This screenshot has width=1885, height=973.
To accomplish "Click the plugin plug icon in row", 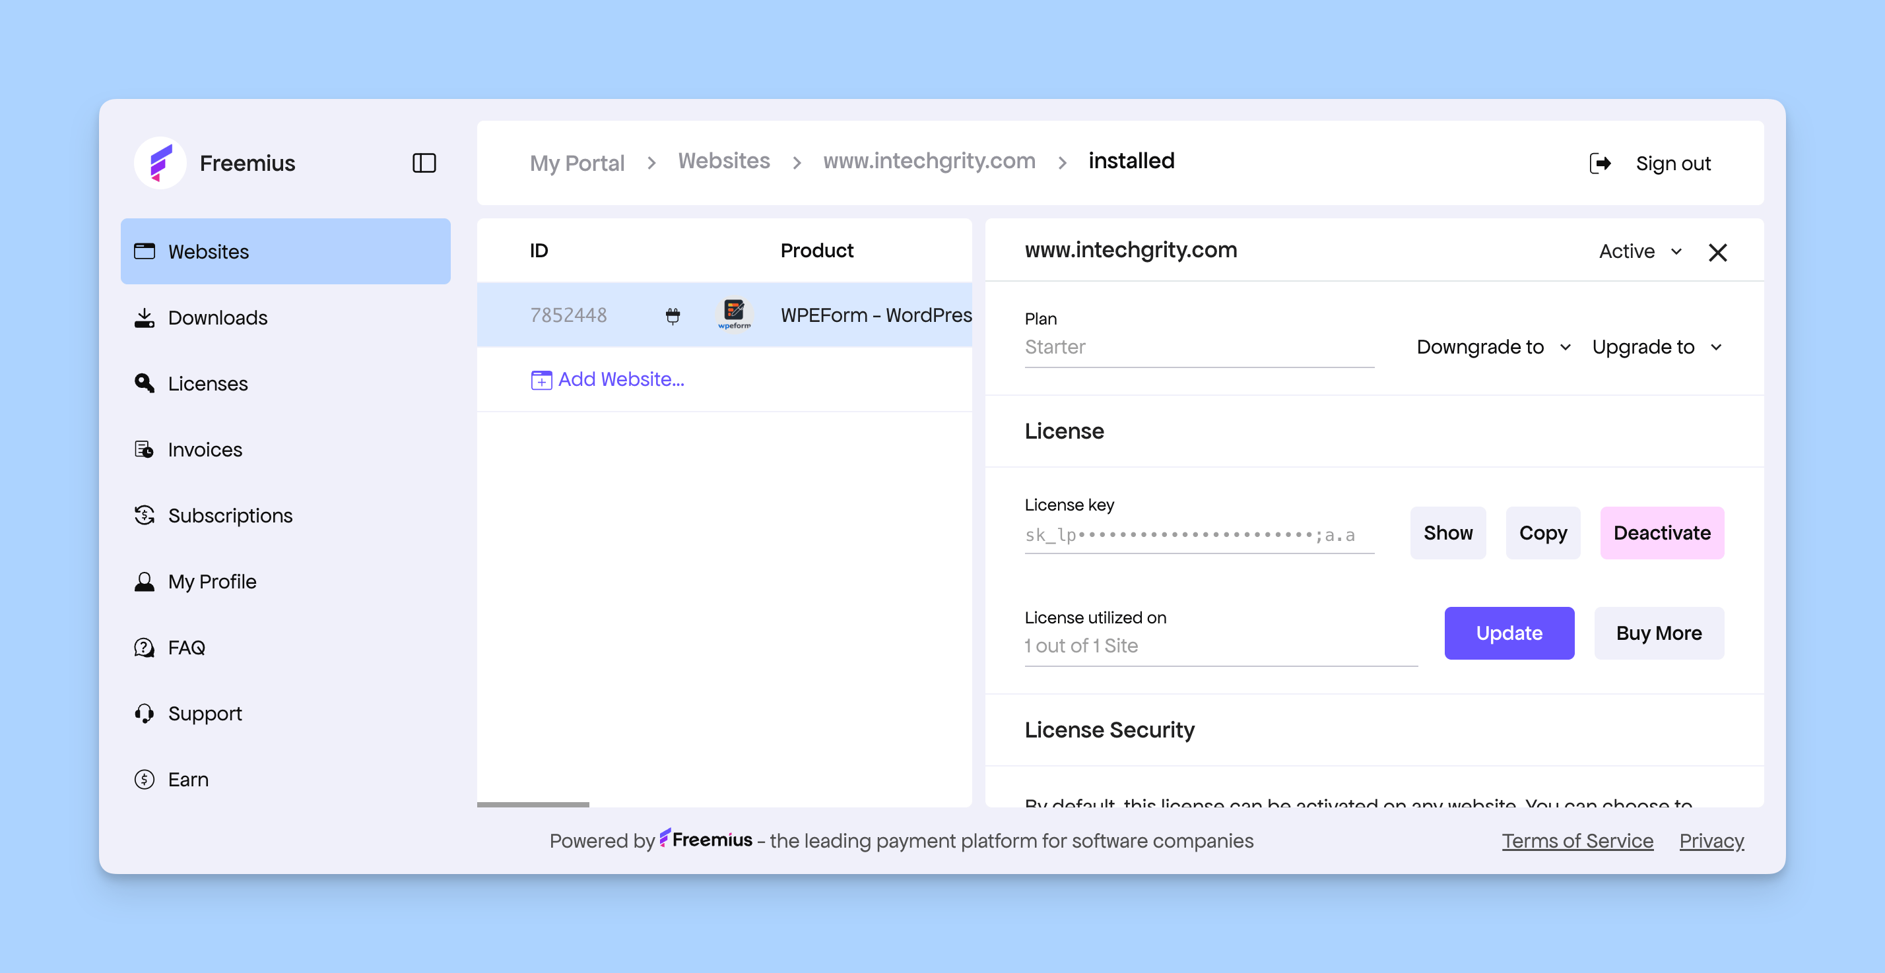I will pyautogui.click(x=673, y=315).
